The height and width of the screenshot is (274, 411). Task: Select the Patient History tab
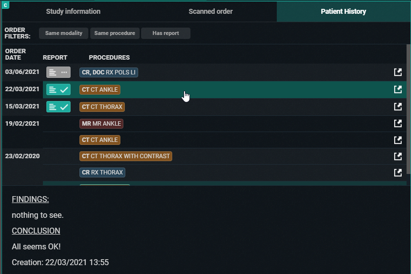point(343,11)
